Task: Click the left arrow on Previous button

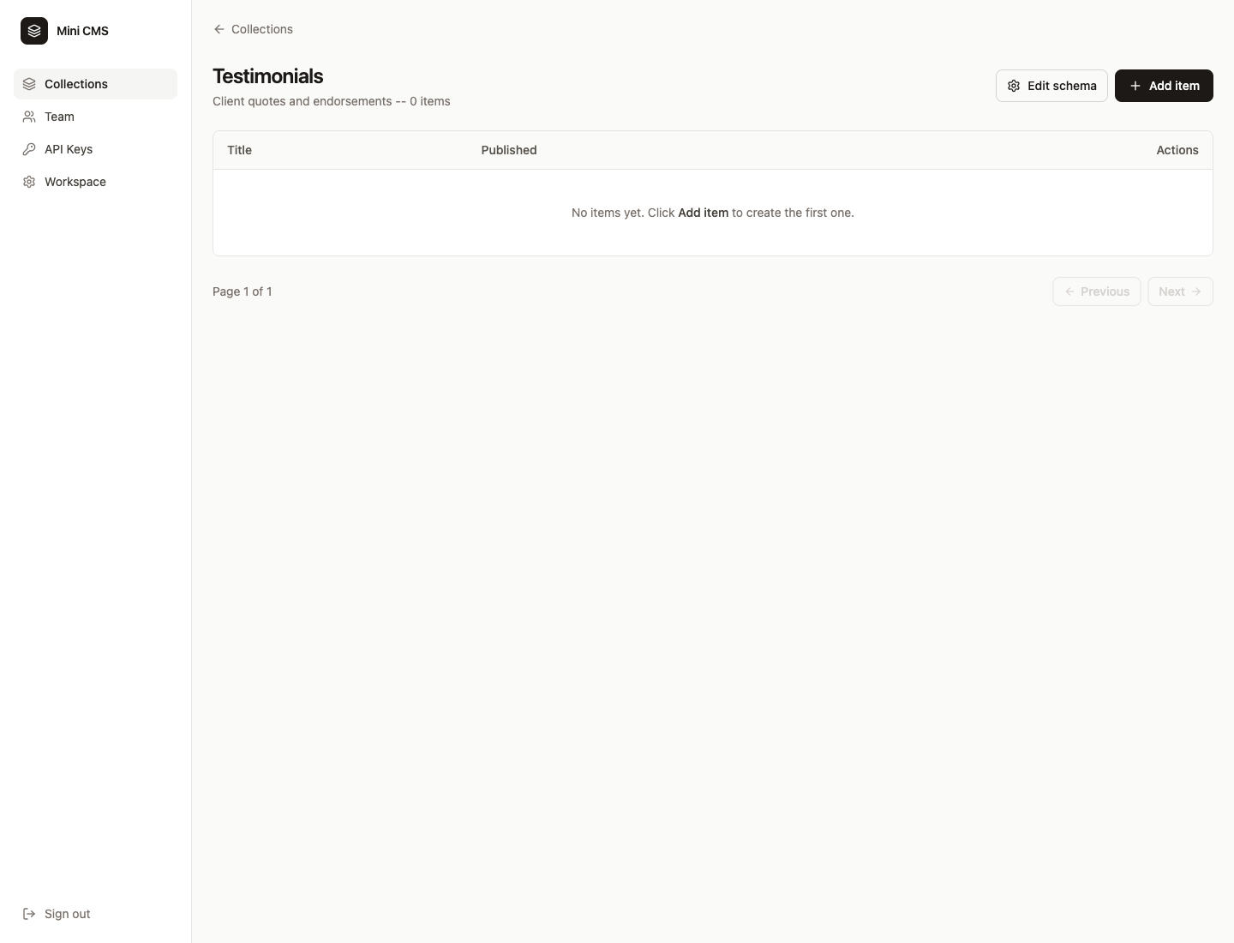Action: coord(1070,291)
